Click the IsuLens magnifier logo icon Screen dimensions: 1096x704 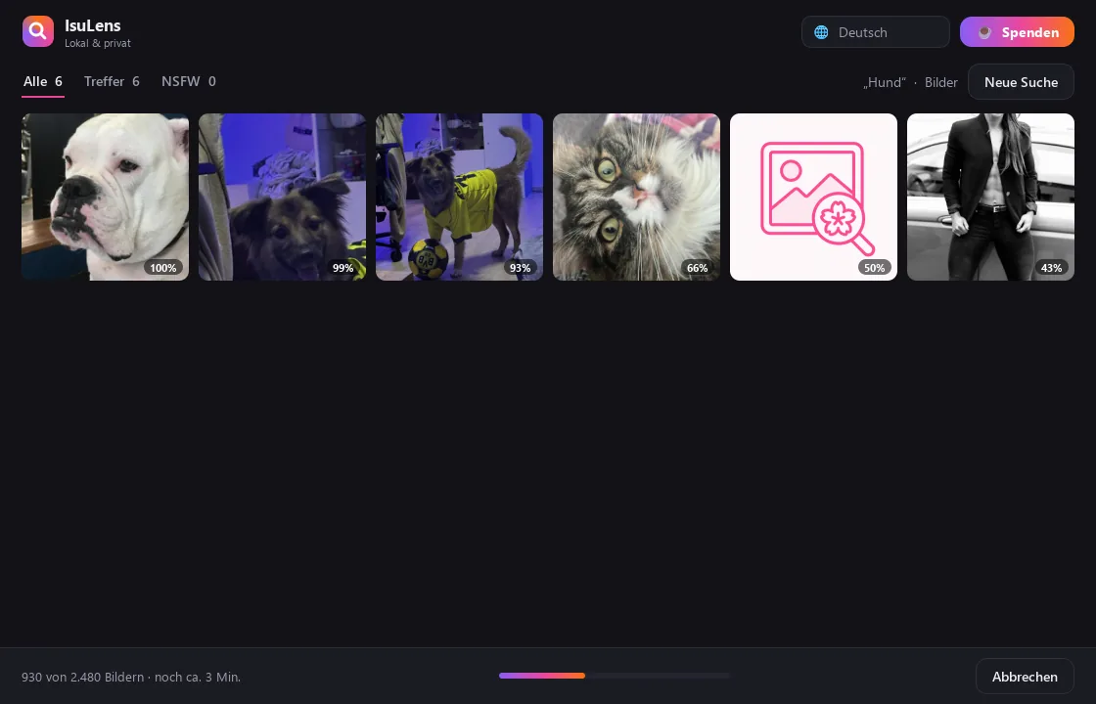click(x=38, y=31)
